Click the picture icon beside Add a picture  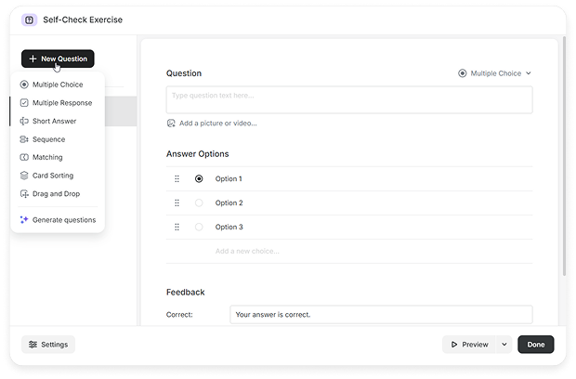171,123
